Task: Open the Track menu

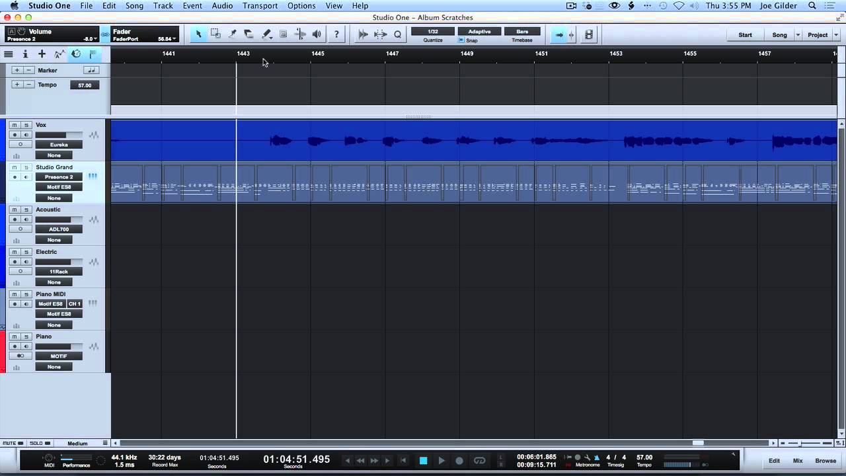Action: [163, 6]
